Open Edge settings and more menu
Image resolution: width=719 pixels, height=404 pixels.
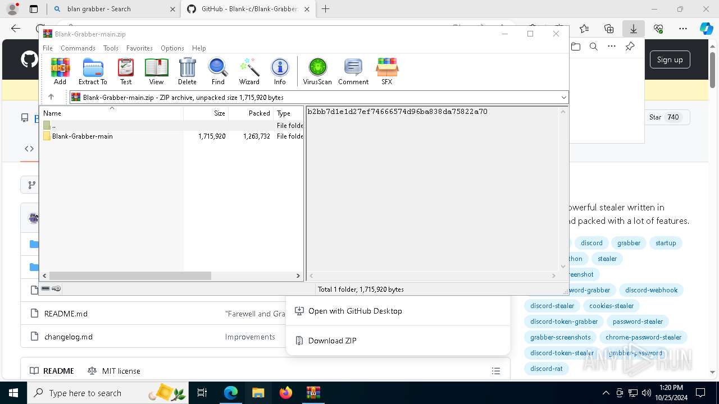click(x=682, y=29)
